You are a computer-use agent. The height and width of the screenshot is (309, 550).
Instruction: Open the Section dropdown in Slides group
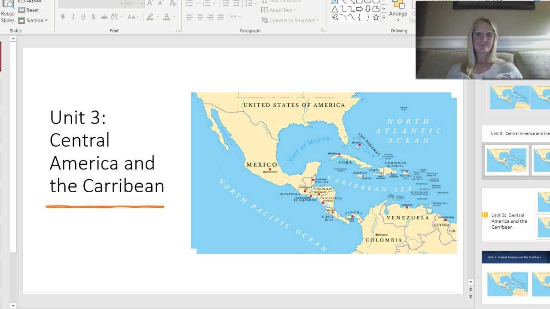34,20
